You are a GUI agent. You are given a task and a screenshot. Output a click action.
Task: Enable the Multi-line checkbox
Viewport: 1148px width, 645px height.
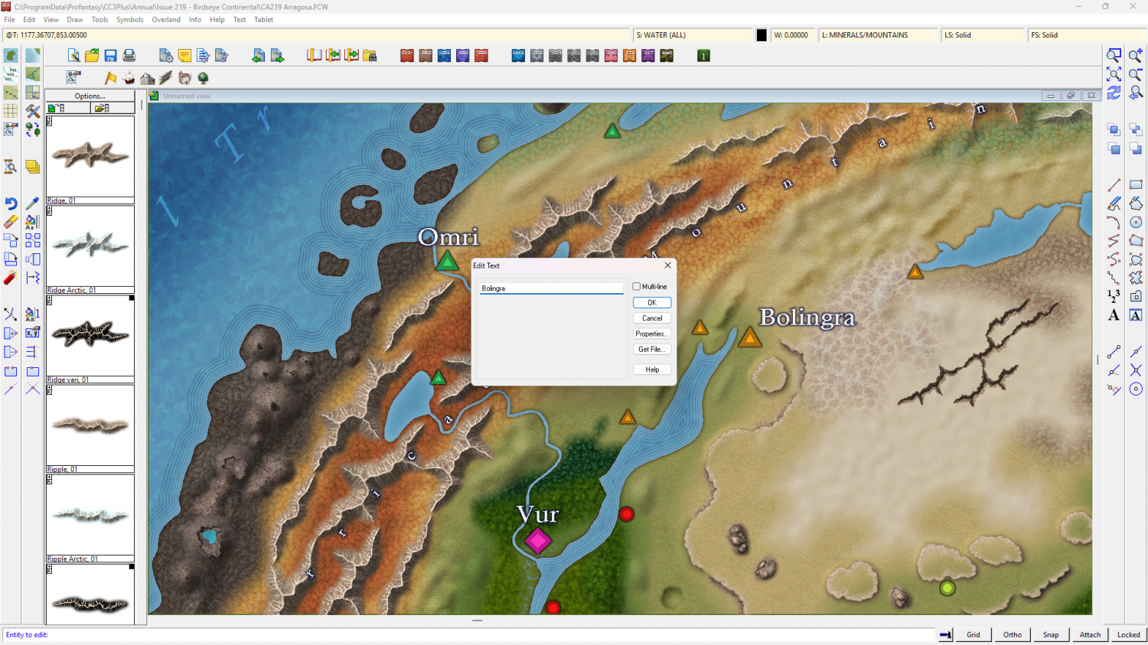pyautogui.click(x=637, y=287)
